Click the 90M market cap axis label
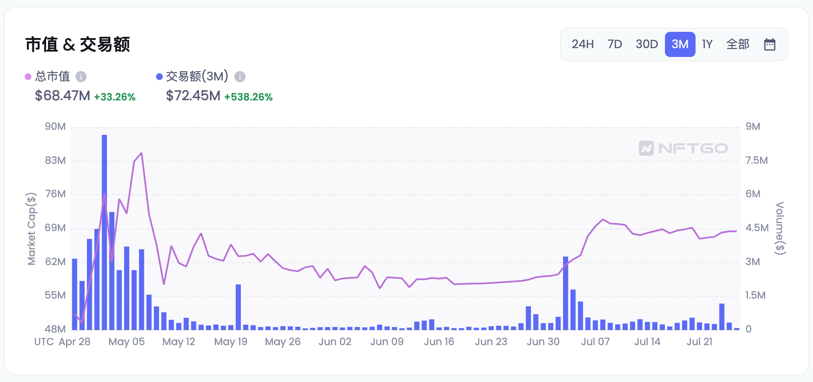Screen dimensions: 813x382 pyautogui.click(x=55, y=126)
